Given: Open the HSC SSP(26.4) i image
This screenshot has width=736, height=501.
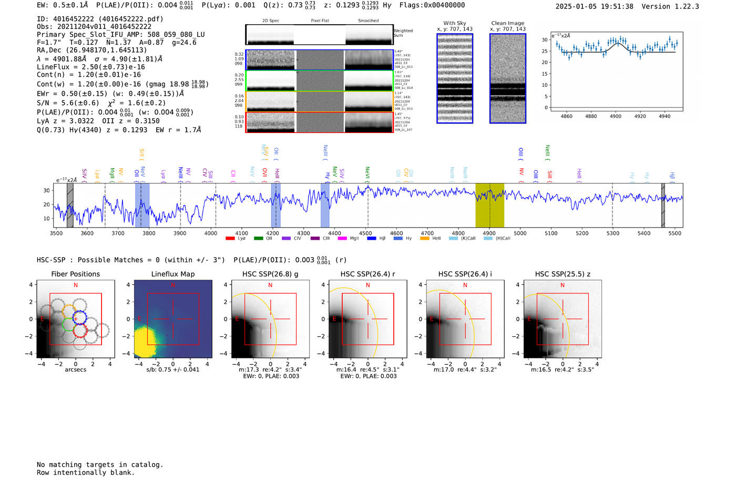Looking at the screenshot, I should click(465, 319).
